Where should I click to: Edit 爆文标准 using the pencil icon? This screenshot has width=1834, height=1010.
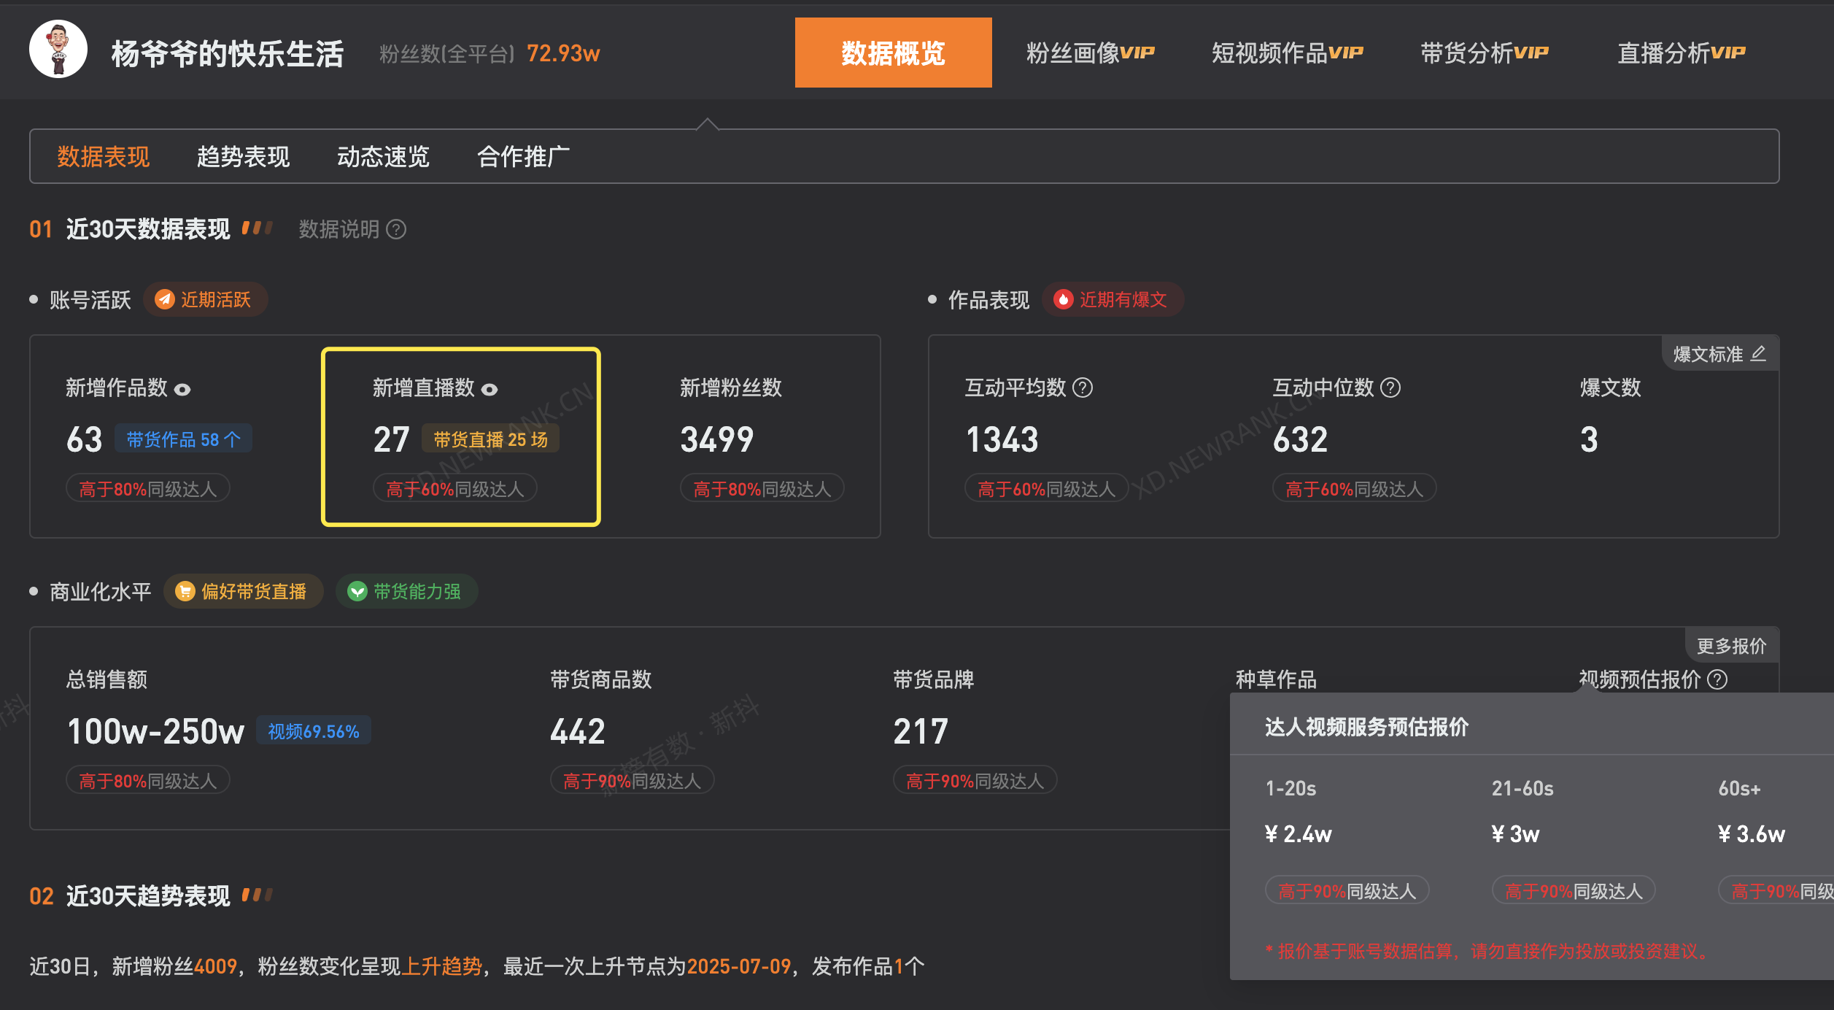point(1758,352)
